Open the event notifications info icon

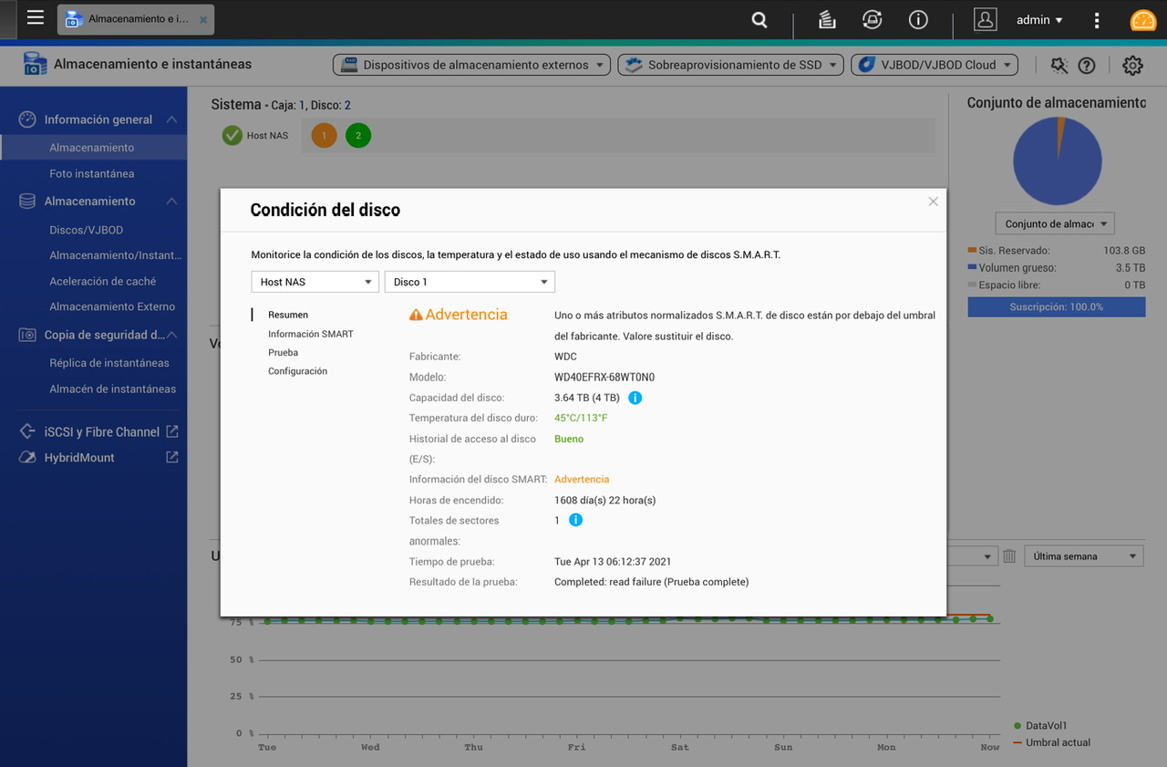tap(918, 20)
